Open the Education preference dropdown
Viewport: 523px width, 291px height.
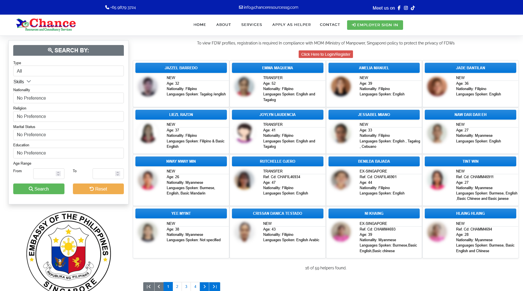pyautogui.click(x=68, y=153)
